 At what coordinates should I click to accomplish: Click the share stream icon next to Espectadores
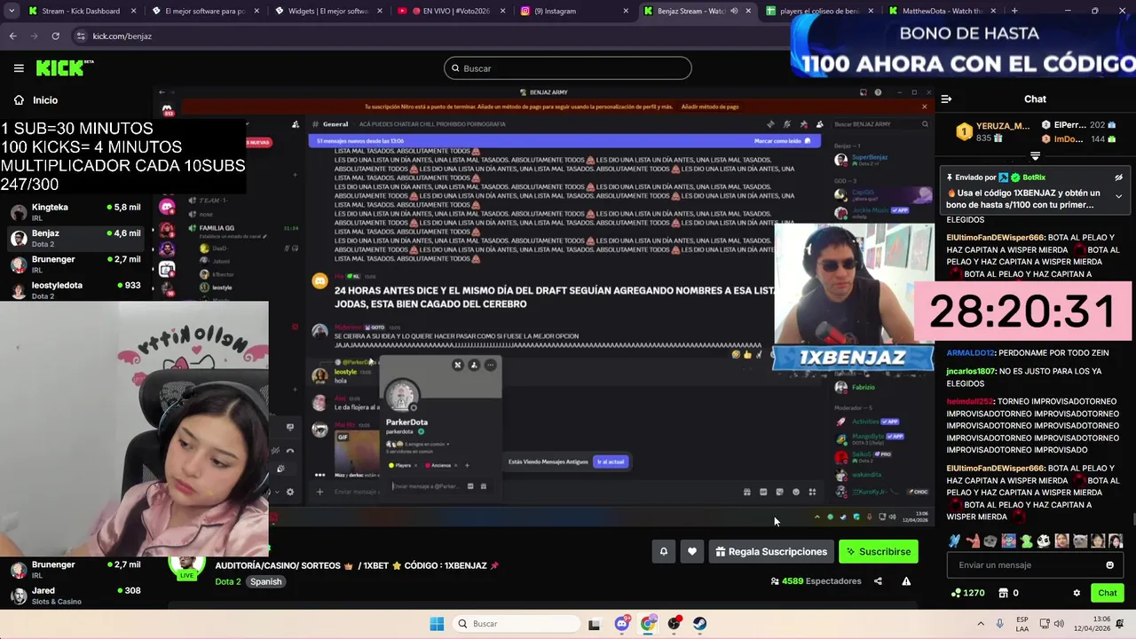coord(878,581)
